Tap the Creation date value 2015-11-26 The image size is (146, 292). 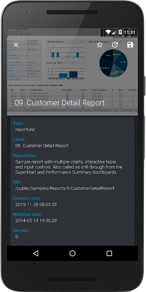coord(36,204)
